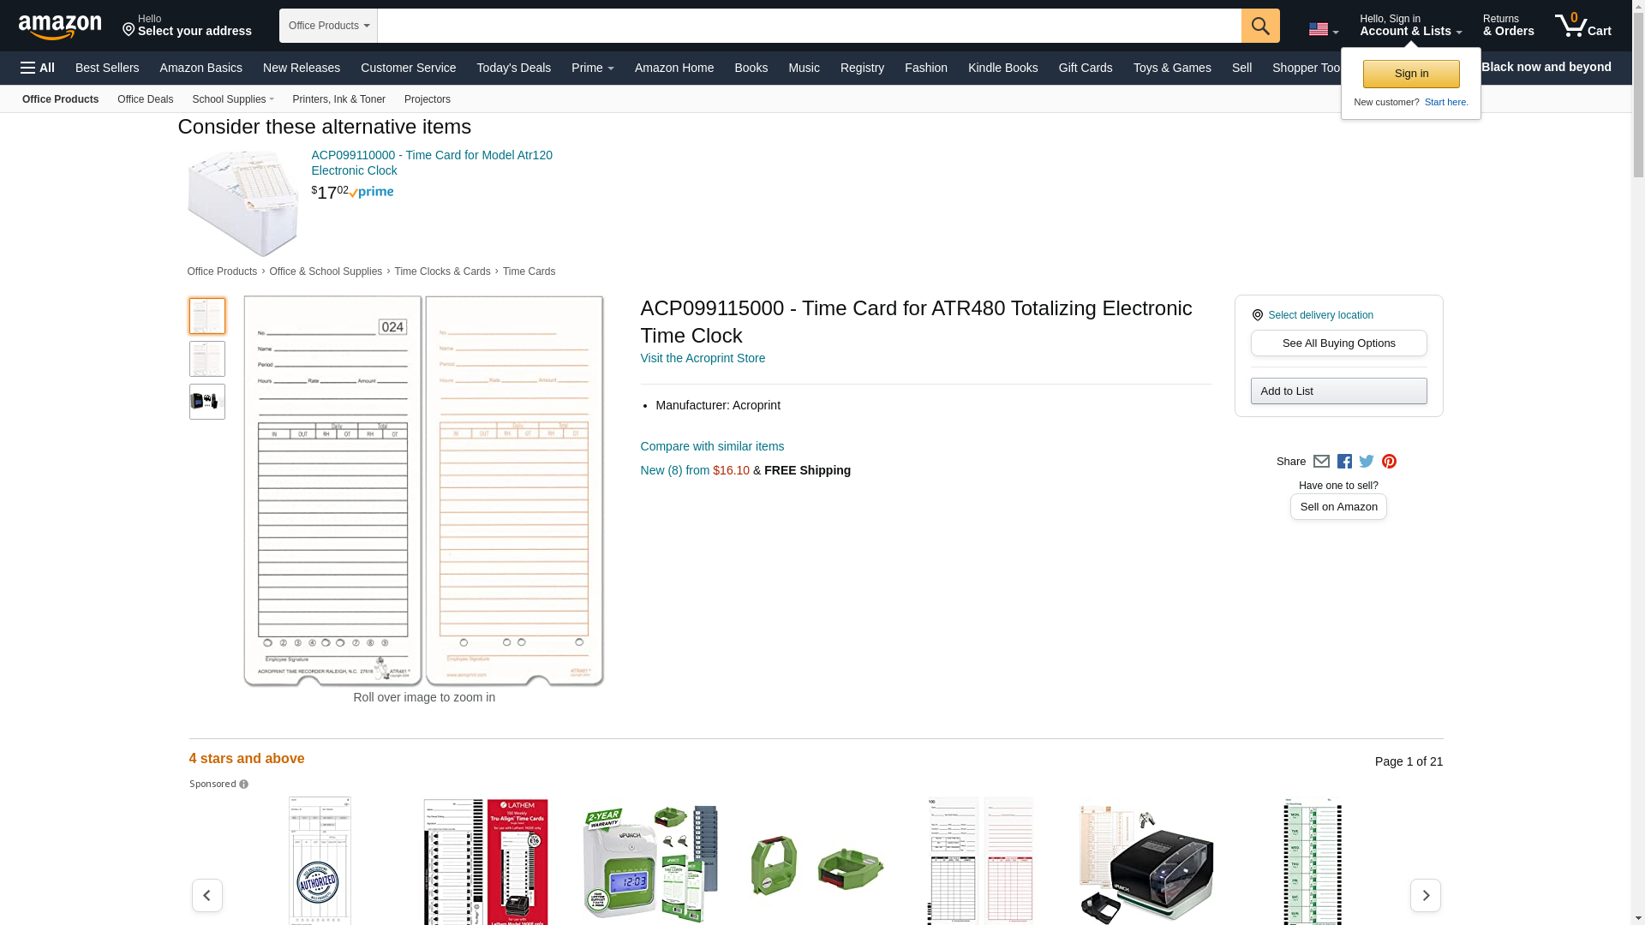
Task: Open Today's Deals in navigation bar
Action: pos(513,68)
